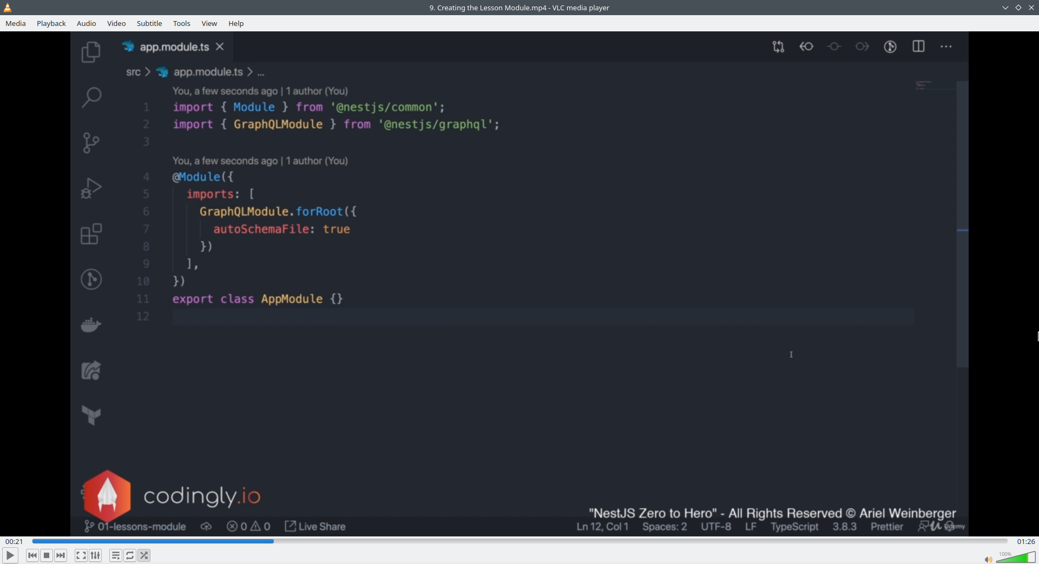Click Ln 12, Col 1 in status bar
Screen dimensions: 1039x564
pos(602,527)
